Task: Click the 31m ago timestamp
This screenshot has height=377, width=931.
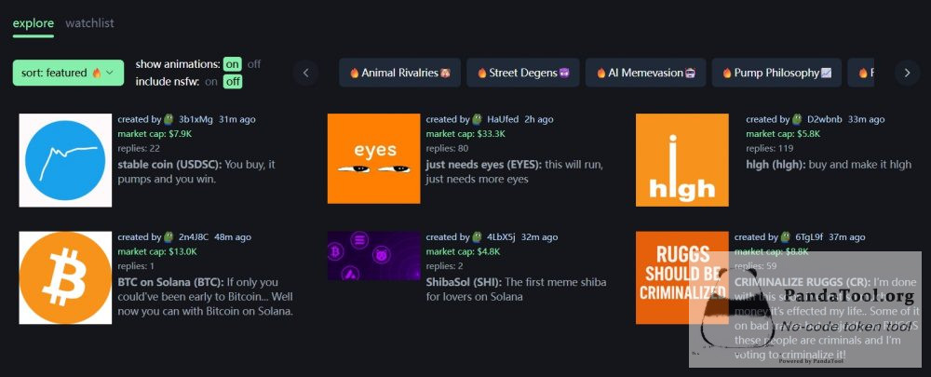Action: point(236,119)
